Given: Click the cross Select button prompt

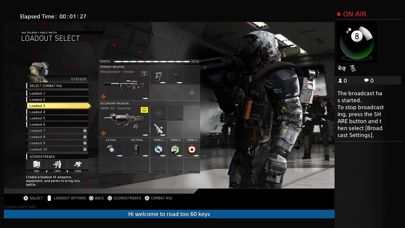Looking at the screenshot, I should tap(33, 198).
